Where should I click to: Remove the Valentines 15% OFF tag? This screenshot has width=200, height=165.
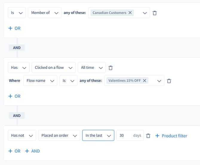pyautogui.click(x=144, y=81)
